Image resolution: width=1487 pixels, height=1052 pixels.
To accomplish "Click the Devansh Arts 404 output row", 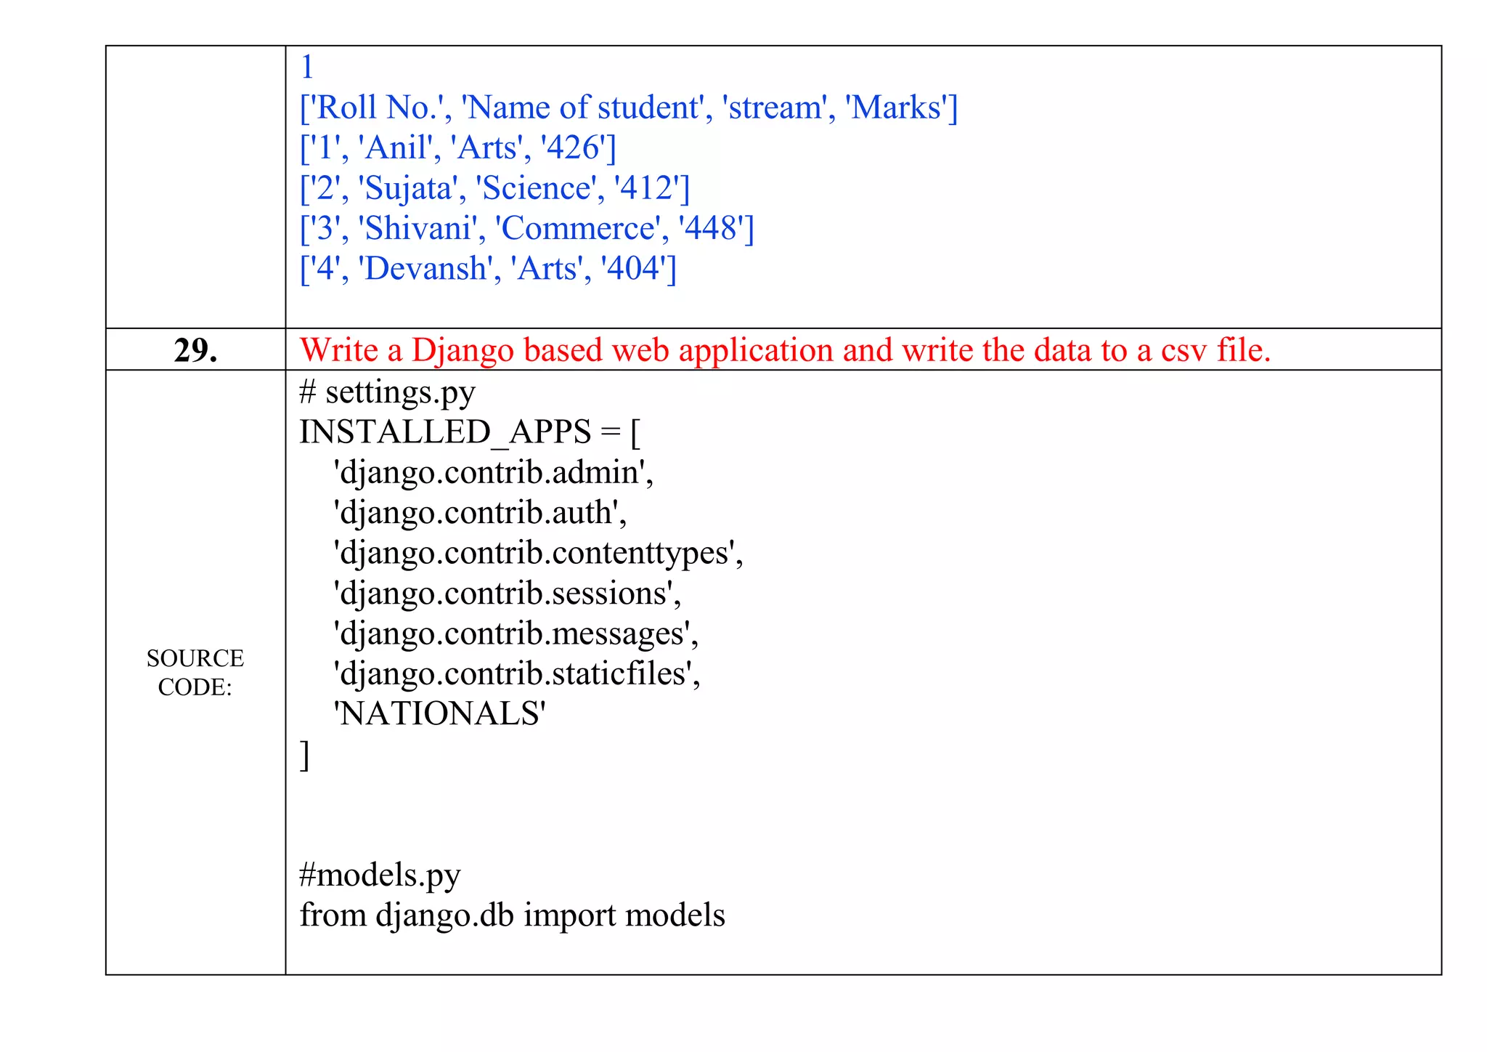I will [488, 269].
